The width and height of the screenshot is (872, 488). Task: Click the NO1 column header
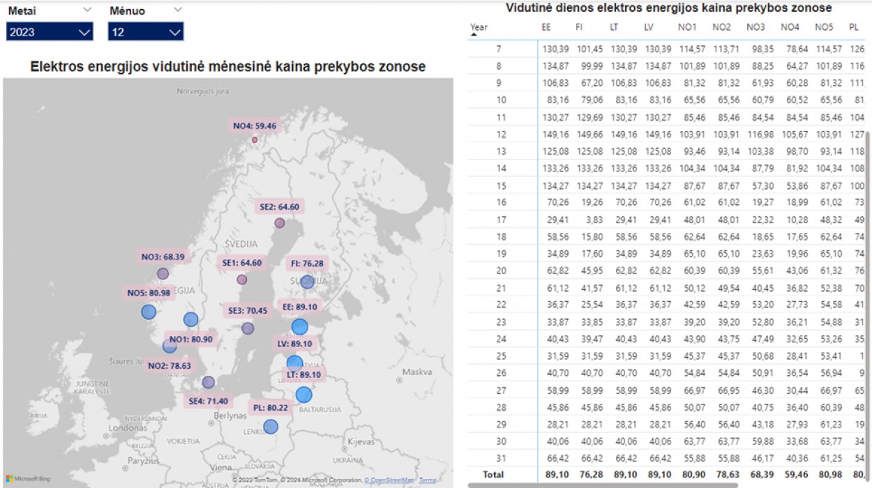(x=686, y=27)
